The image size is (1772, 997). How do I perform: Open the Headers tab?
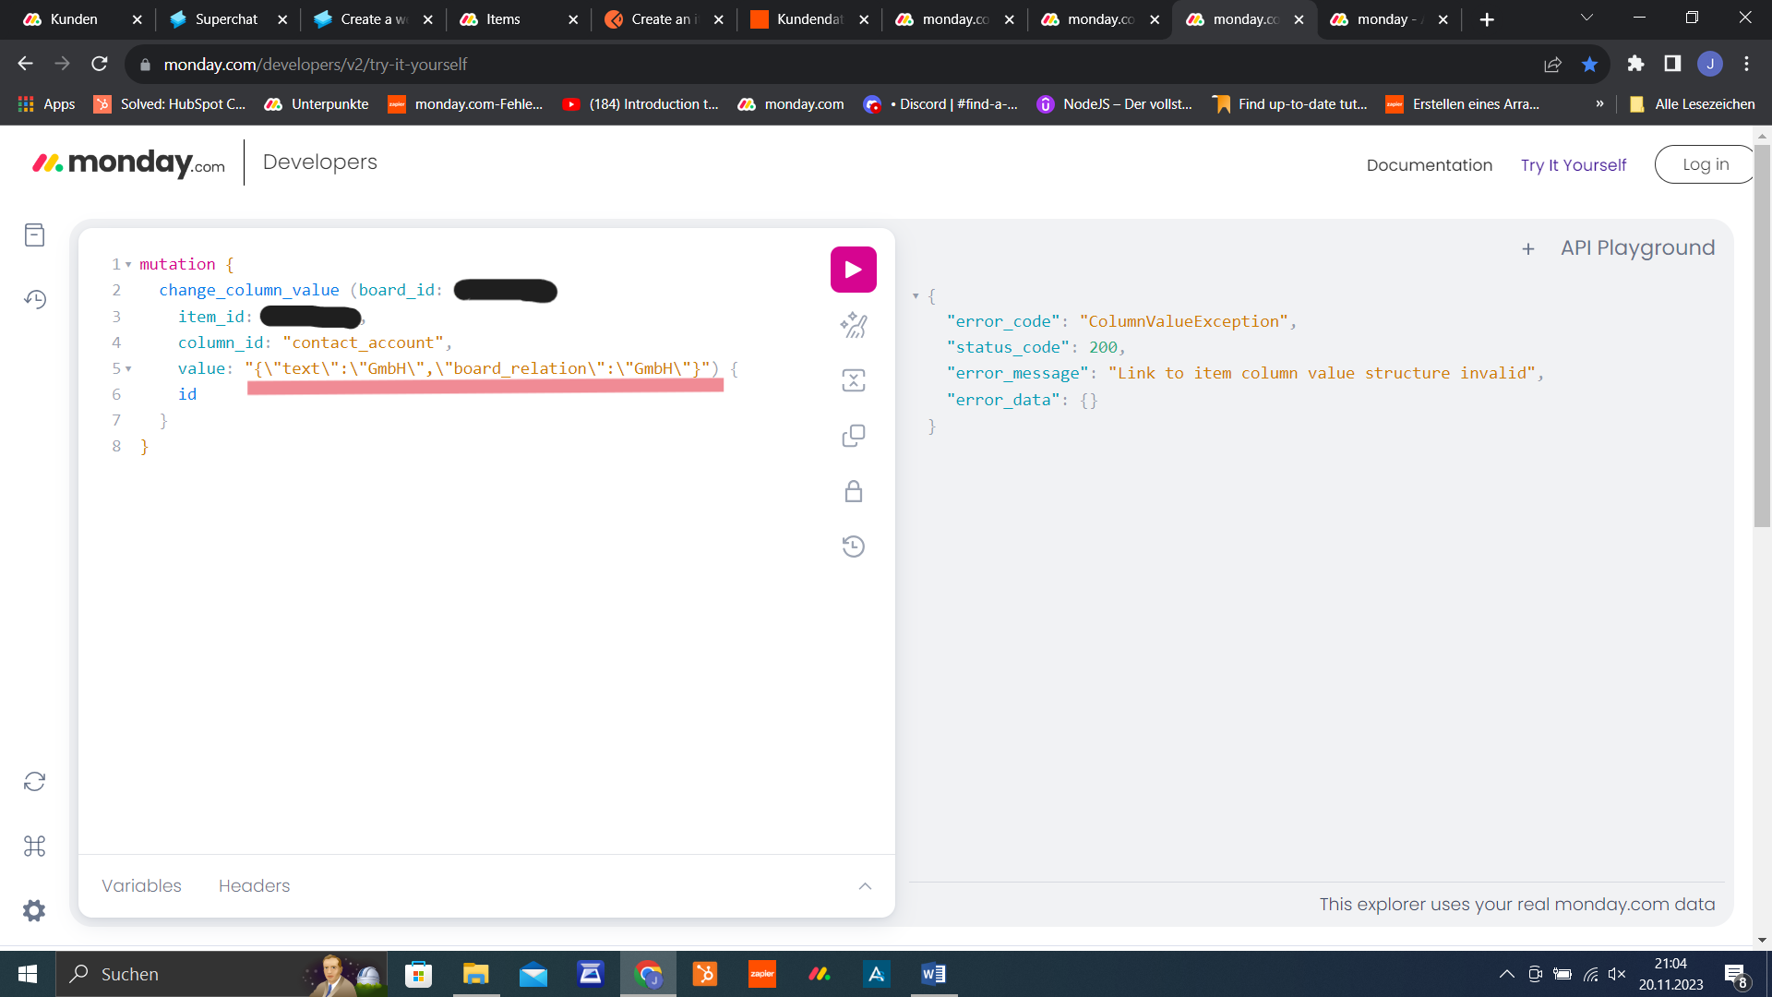254,886
